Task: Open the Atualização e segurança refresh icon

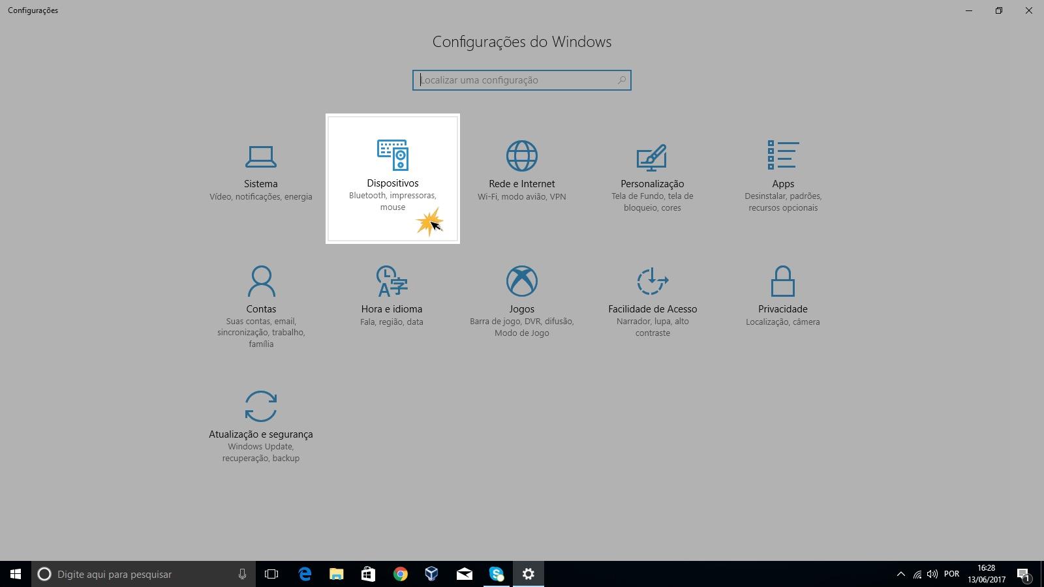Action: 261,406
